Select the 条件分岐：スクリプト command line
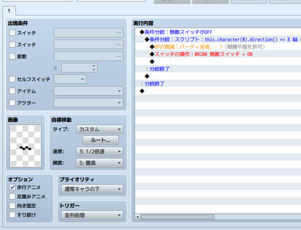 pyautogui.click(x=218, y=40)
